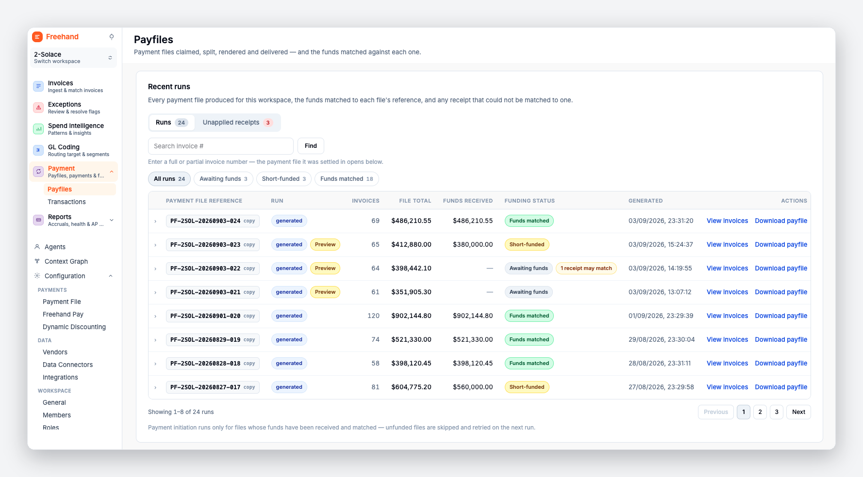Switch to Unapplied receipts tab
863x477 pixels.
pos(237,123)
